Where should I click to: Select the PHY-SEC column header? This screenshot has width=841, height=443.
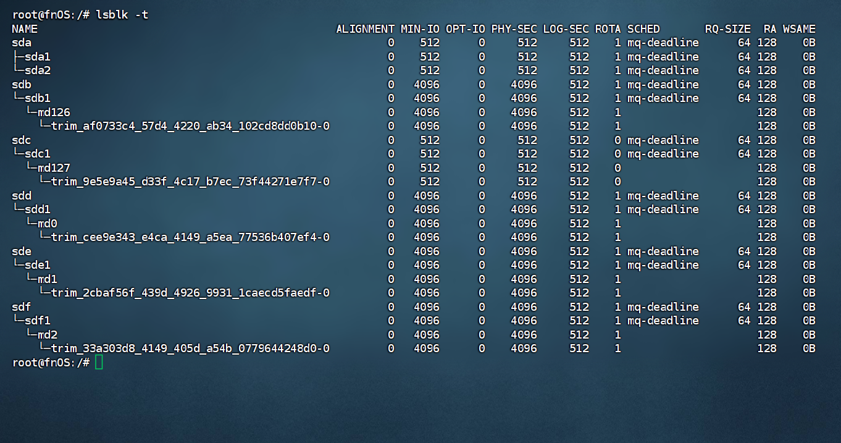[x=514, y=29]
